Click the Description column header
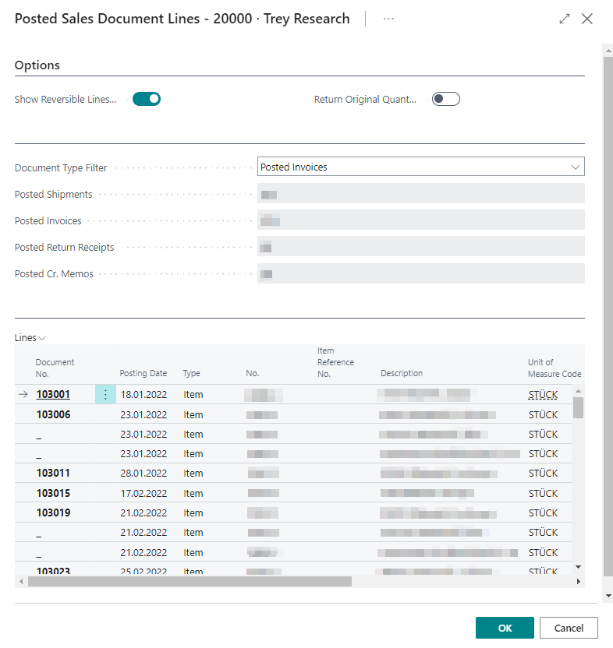The width and height of the screenshot is (613, 648). tap(402, 373)
